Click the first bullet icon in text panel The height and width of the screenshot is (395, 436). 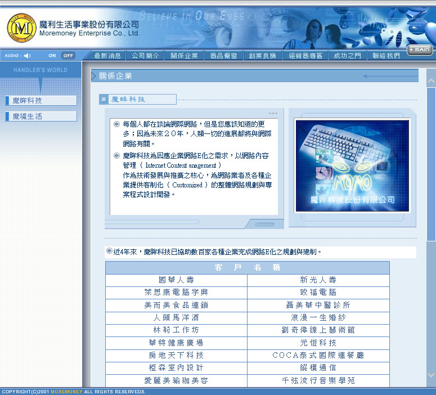pos(117,124)
